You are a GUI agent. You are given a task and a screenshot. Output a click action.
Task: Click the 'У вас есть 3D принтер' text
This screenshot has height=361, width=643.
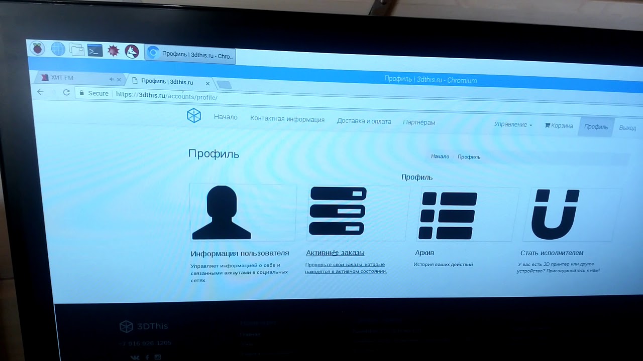pos(559,267)
